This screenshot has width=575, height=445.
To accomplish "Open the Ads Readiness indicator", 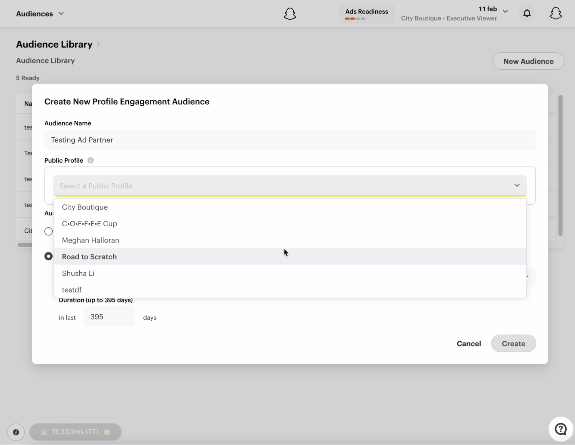I will (366, 14).
